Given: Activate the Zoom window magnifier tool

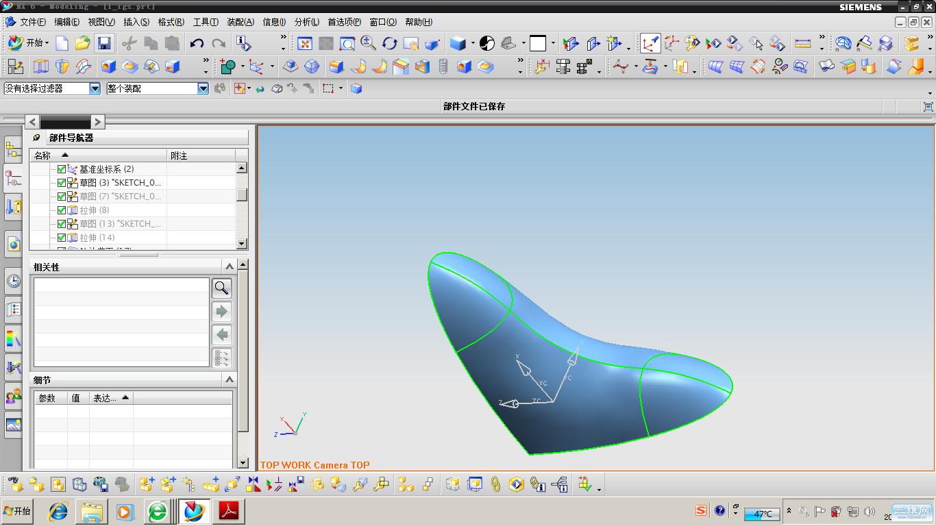Looking at the screenshot, I should [347, 43].
